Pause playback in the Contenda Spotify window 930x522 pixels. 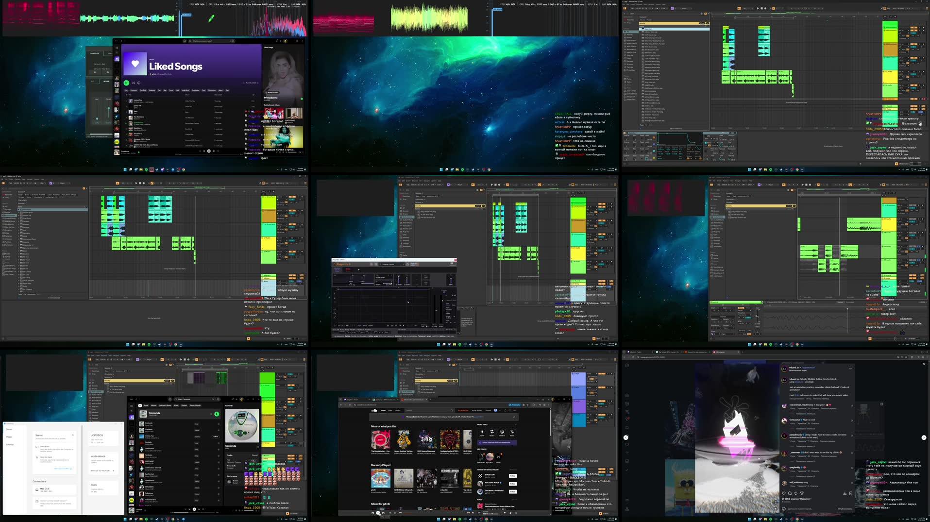[x=194, y=509]
